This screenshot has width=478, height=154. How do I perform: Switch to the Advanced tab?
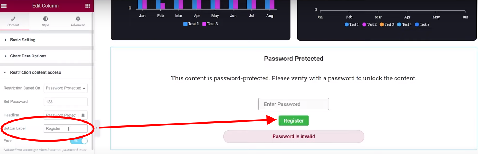point(78,22)
